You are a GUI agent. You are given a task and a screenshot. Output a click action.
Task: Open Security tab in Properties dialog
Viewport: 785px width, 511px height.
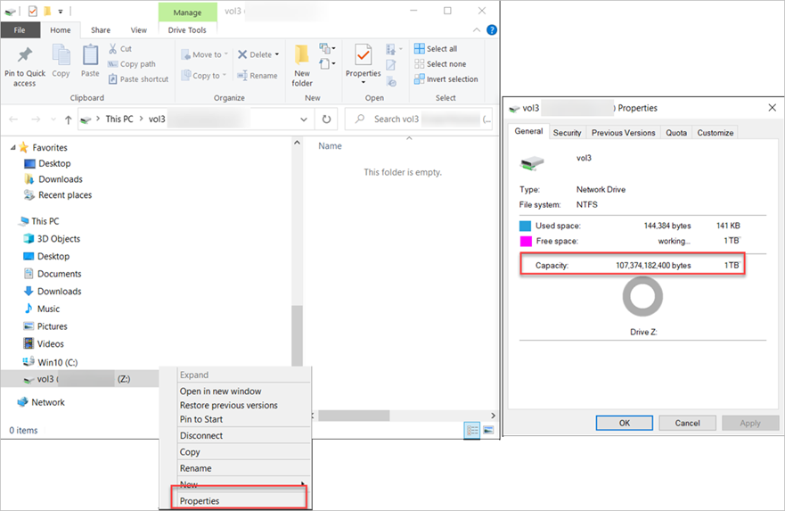click(x=567, y=132)
